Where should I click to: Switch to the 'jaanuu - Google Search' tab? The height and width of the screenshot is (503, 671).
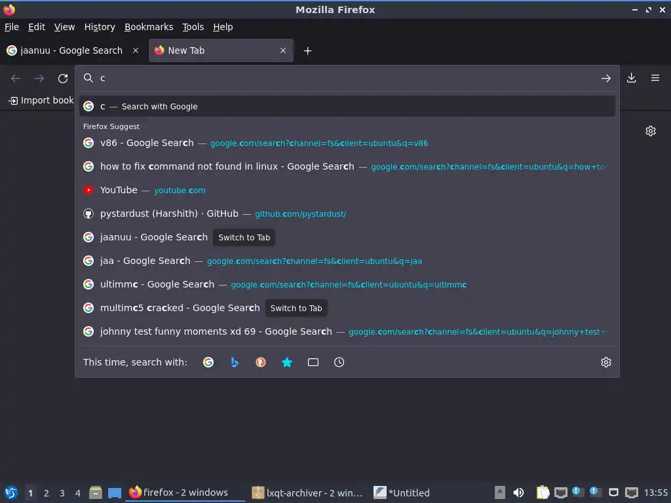73,50
